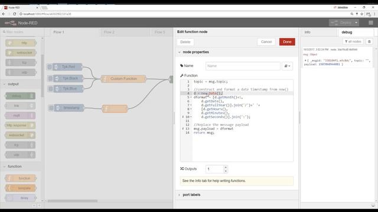This screenshot has height=212, width=378.
Task: Switch to the debug sidebar tab
Action: [356, 32]
